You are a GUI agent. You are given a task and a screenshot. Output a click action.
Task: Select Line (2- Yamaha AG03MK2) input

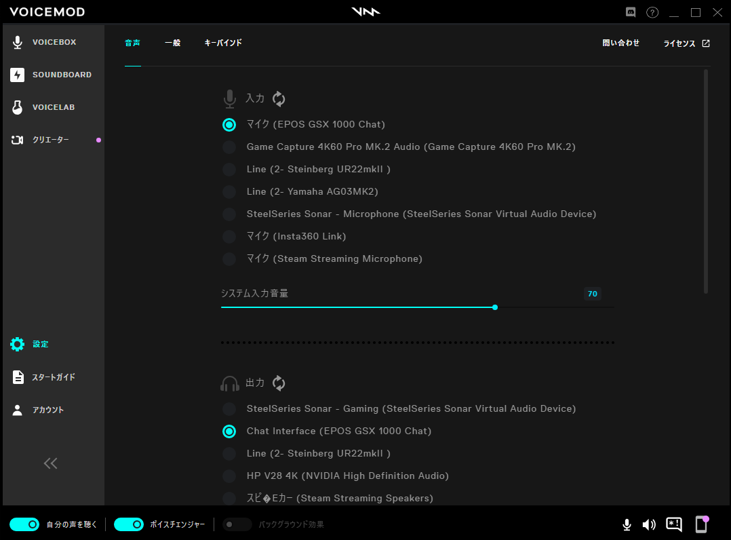[300, 192]
